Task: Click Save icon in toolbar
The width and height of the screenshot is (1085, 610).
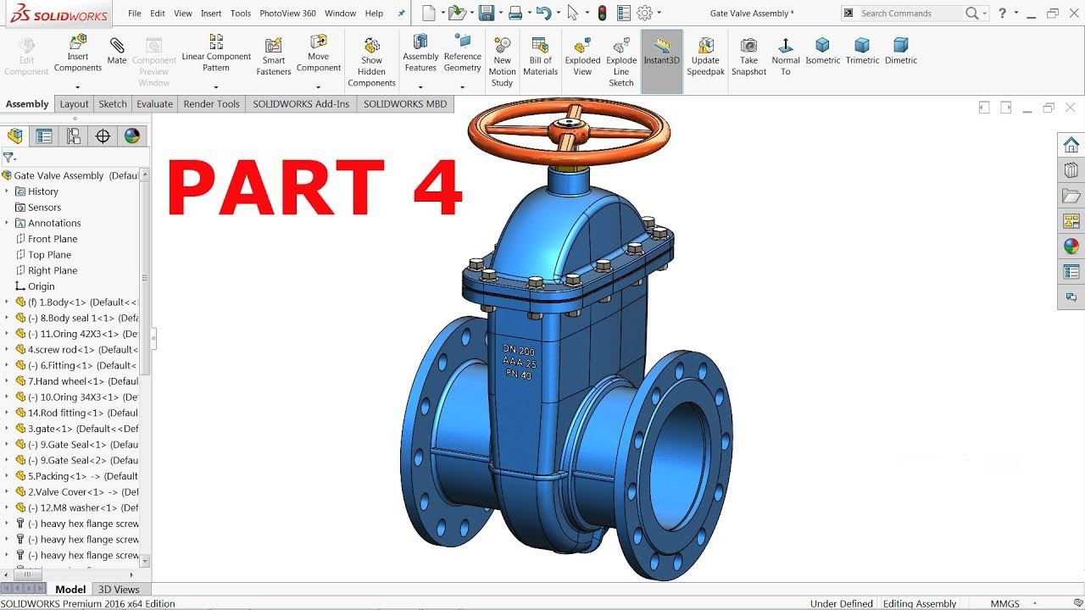Action: coord(486,13)
